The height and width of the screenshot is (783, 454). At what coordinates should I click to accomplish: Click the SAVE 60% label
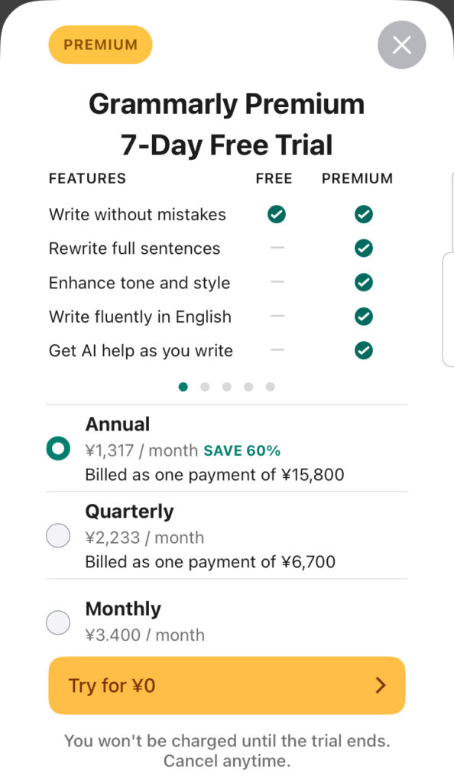tap(242, 451)
